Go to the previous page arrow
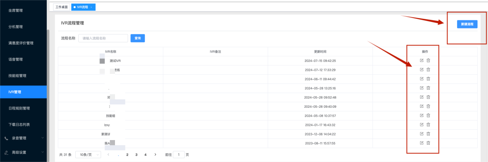 [x=108, y=154]
